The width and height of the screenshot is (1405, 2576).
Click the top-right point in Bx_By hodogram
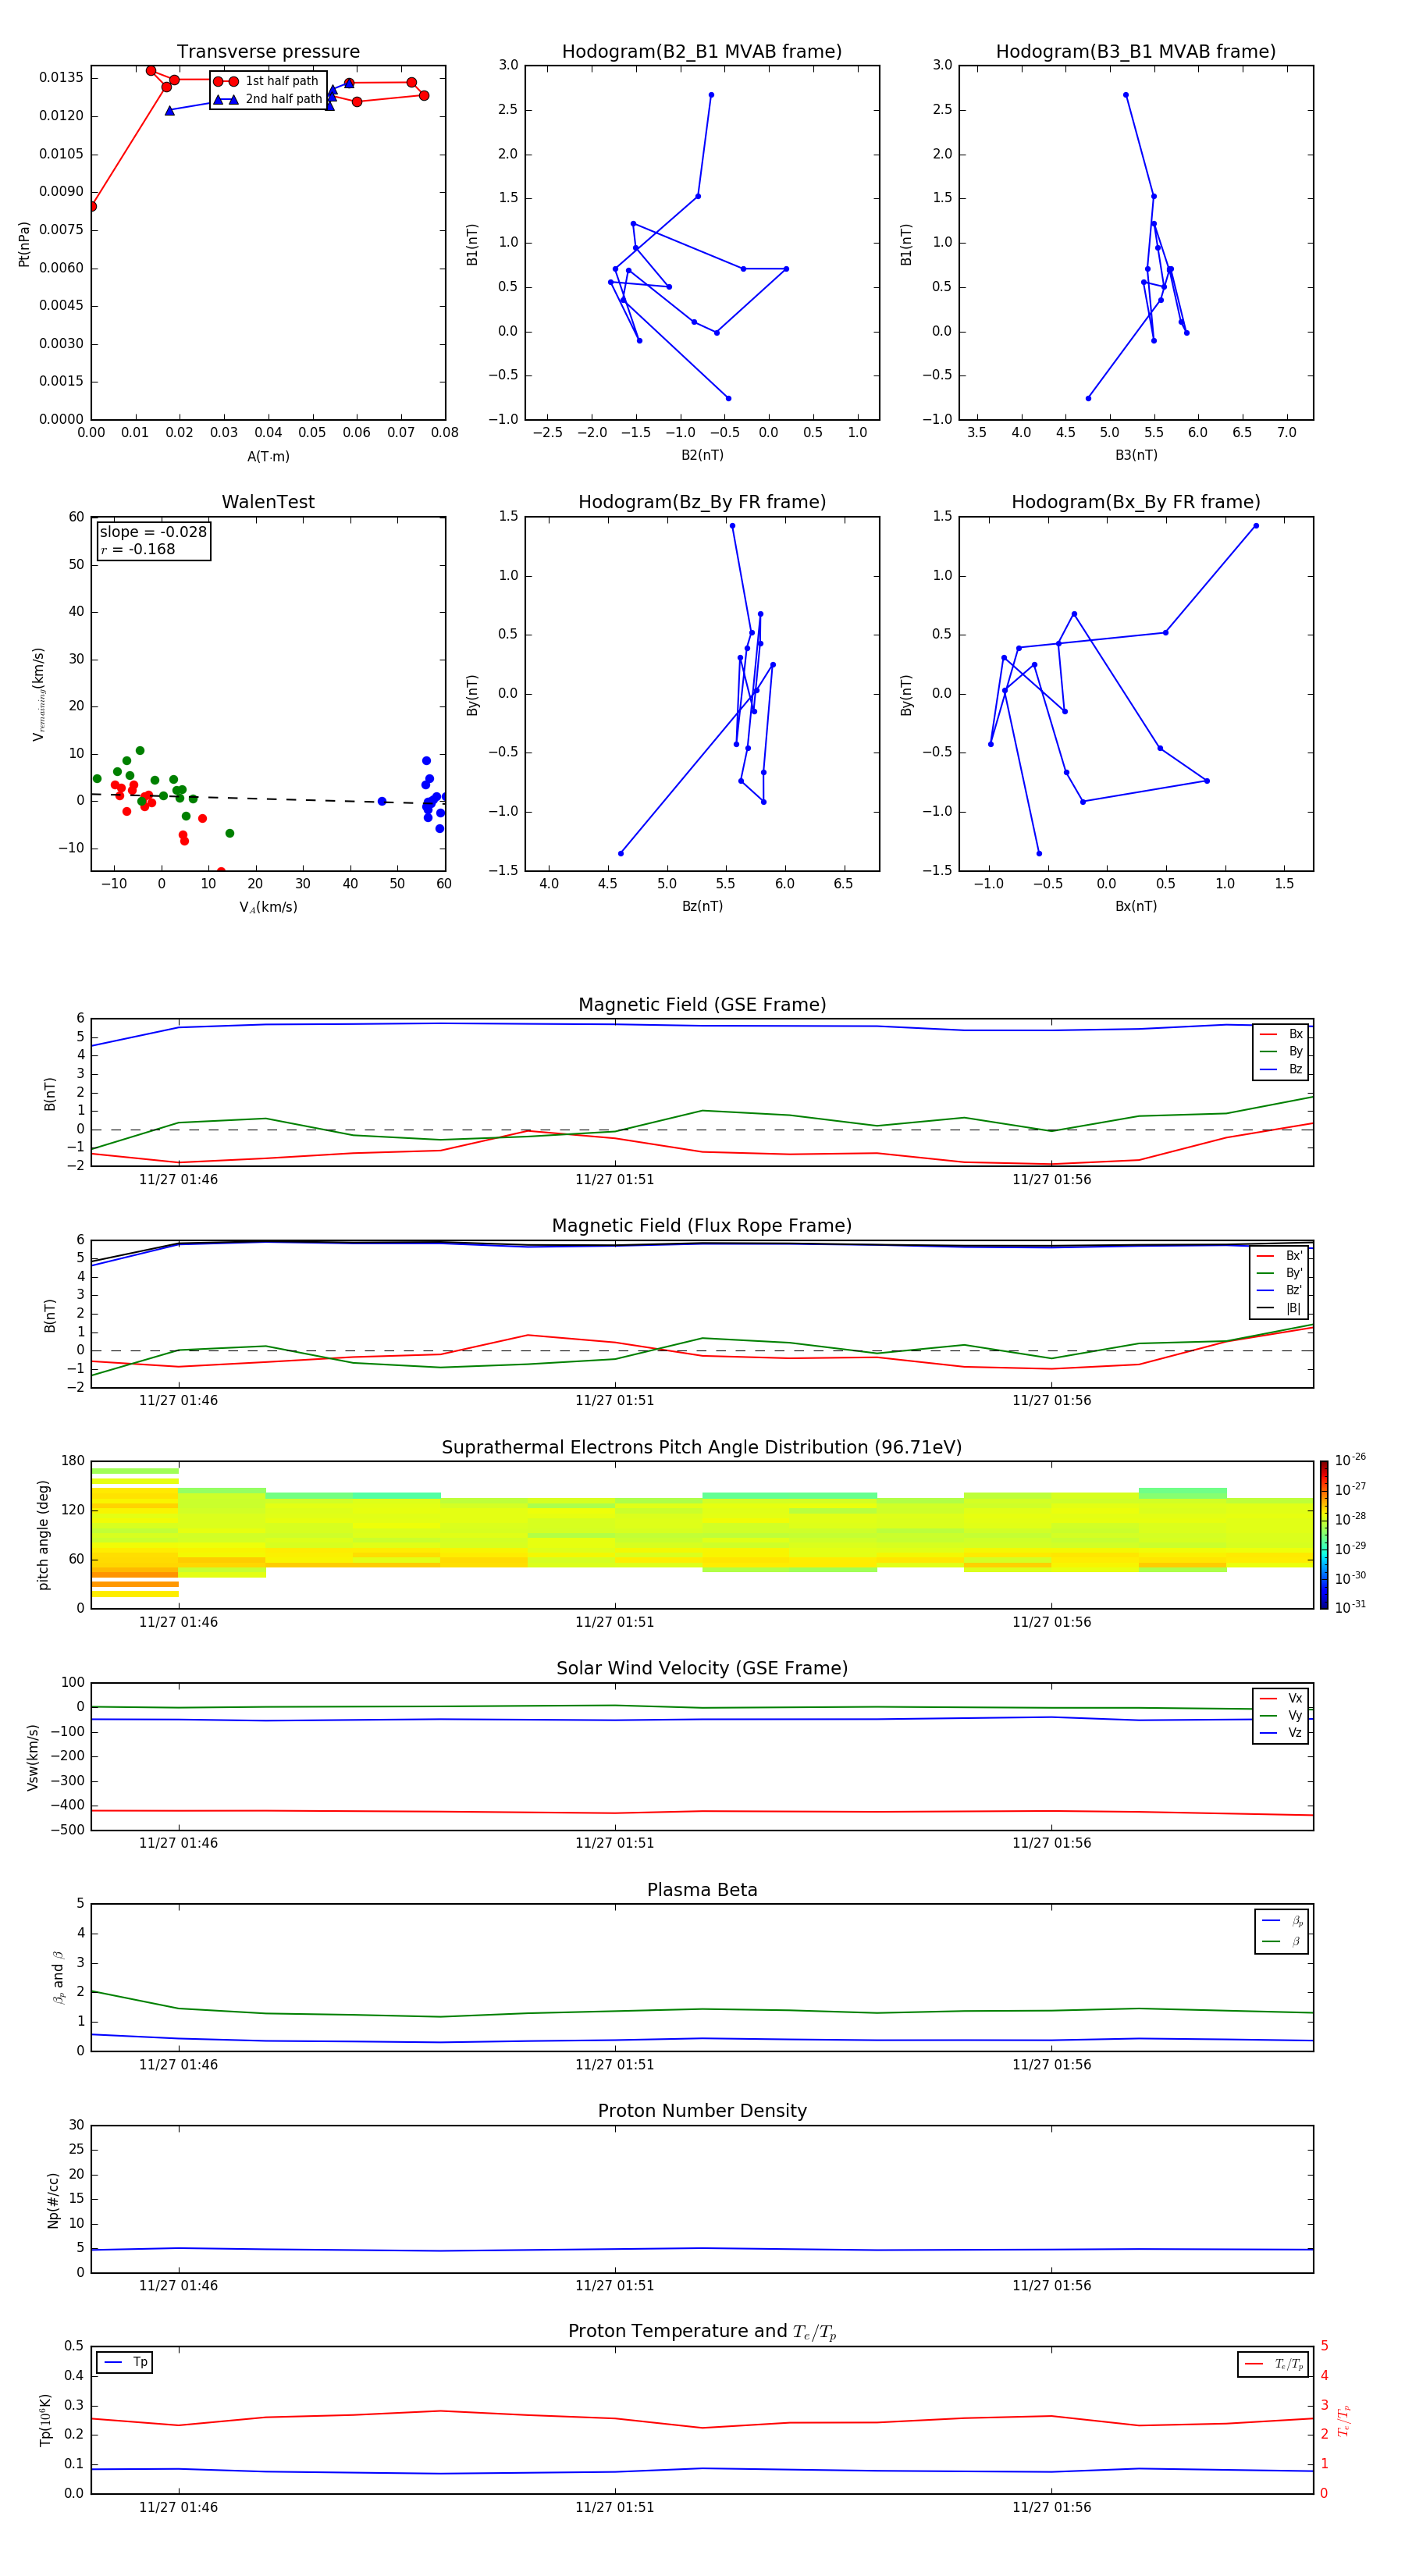click(x=1256, y=526)
